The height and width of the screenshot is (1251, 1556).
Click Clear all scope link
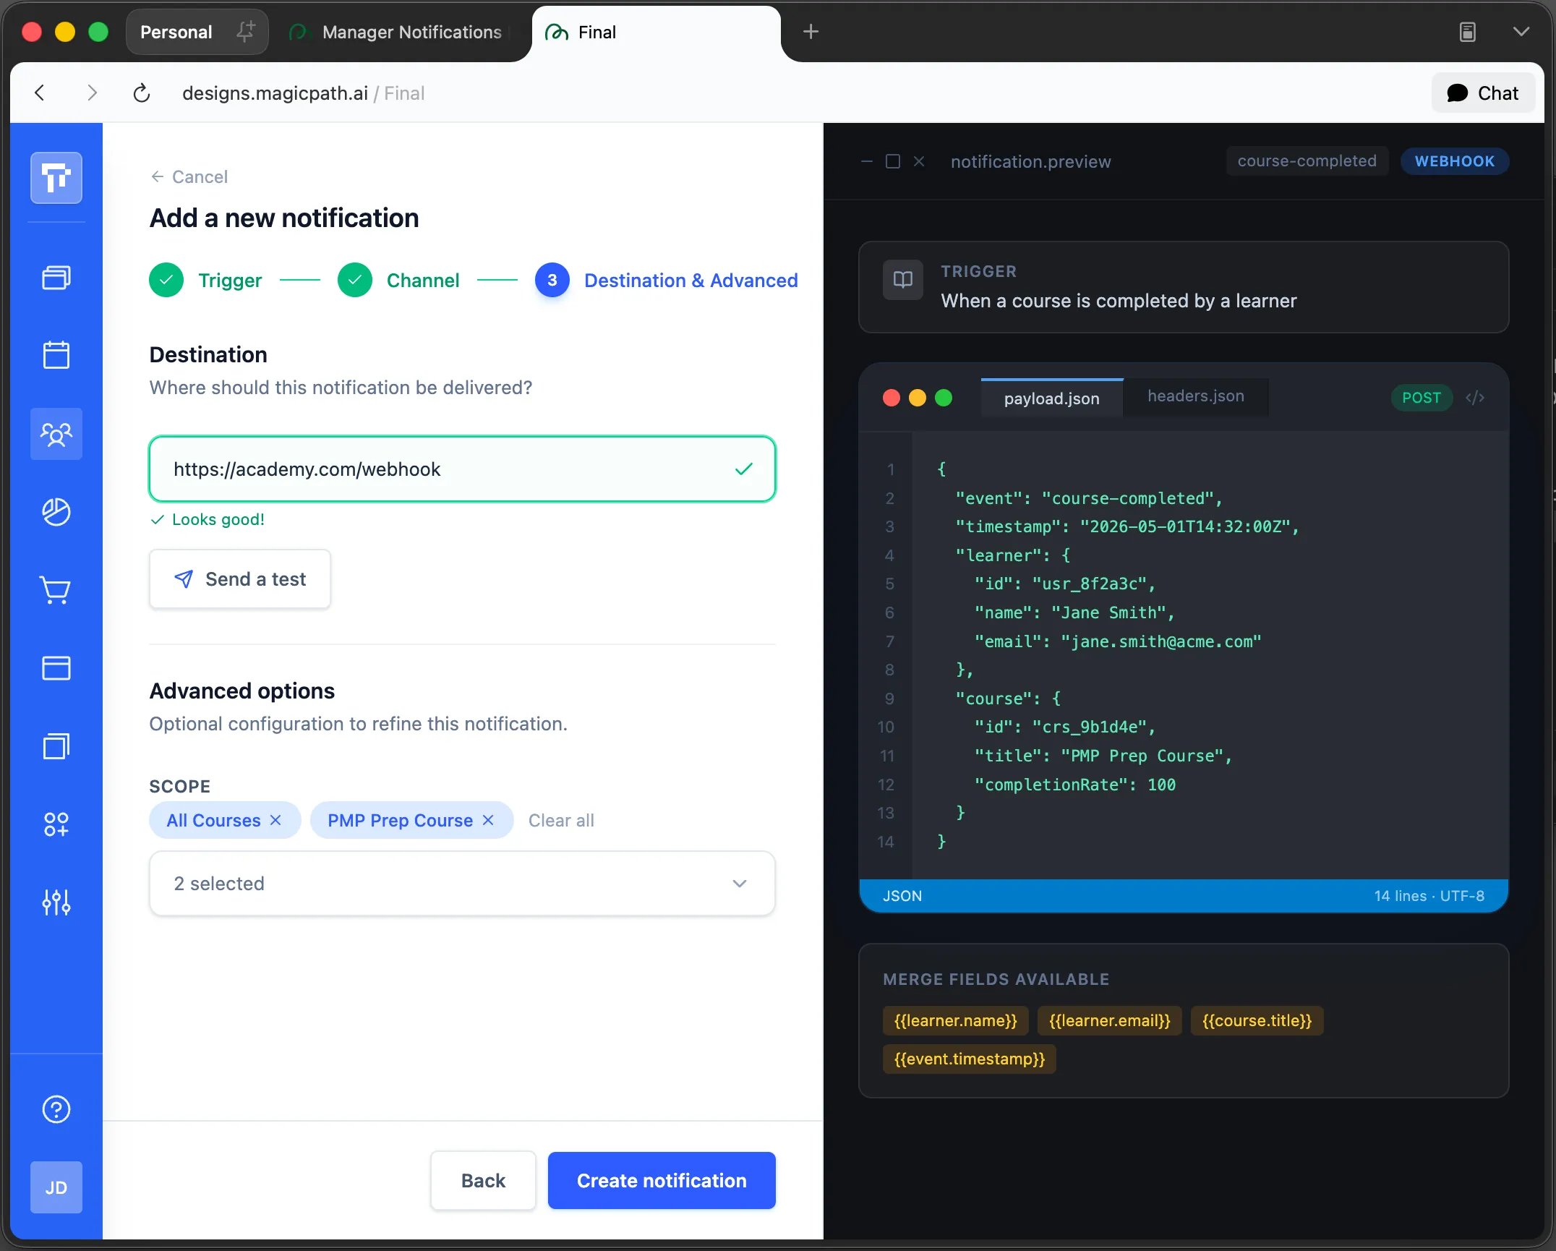click(x=561, y=820)
